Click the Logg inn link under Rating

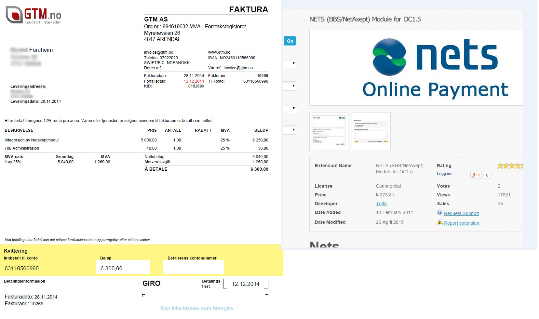tap(444, 174)
